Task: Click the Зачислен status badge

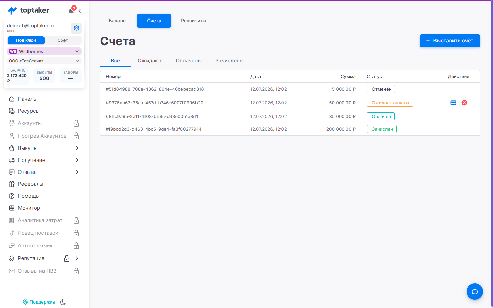Action: click(382, 129)
